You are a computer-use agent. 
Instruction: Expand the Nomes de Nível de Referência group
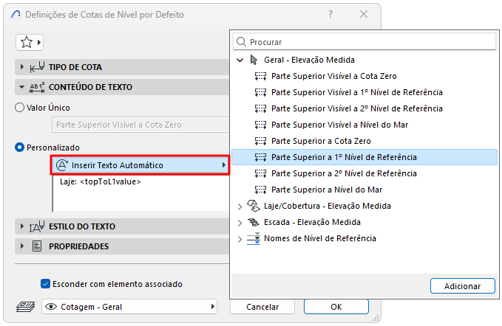pyautogui.click(x=240, y=239)
